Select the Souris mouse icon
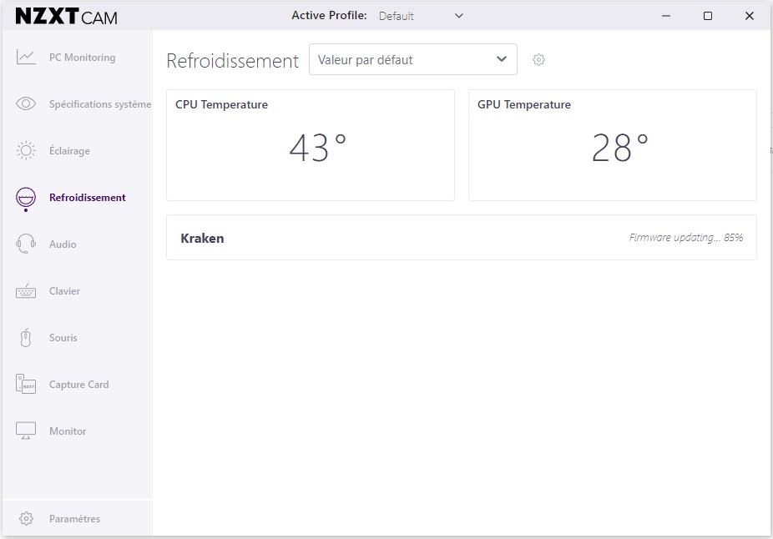This screenshot has width=773, height=539. [26, 338]
